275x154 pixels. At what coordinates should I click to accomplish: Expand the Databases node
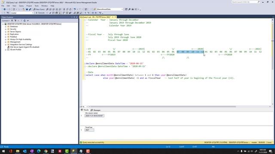tap(6, 27)
